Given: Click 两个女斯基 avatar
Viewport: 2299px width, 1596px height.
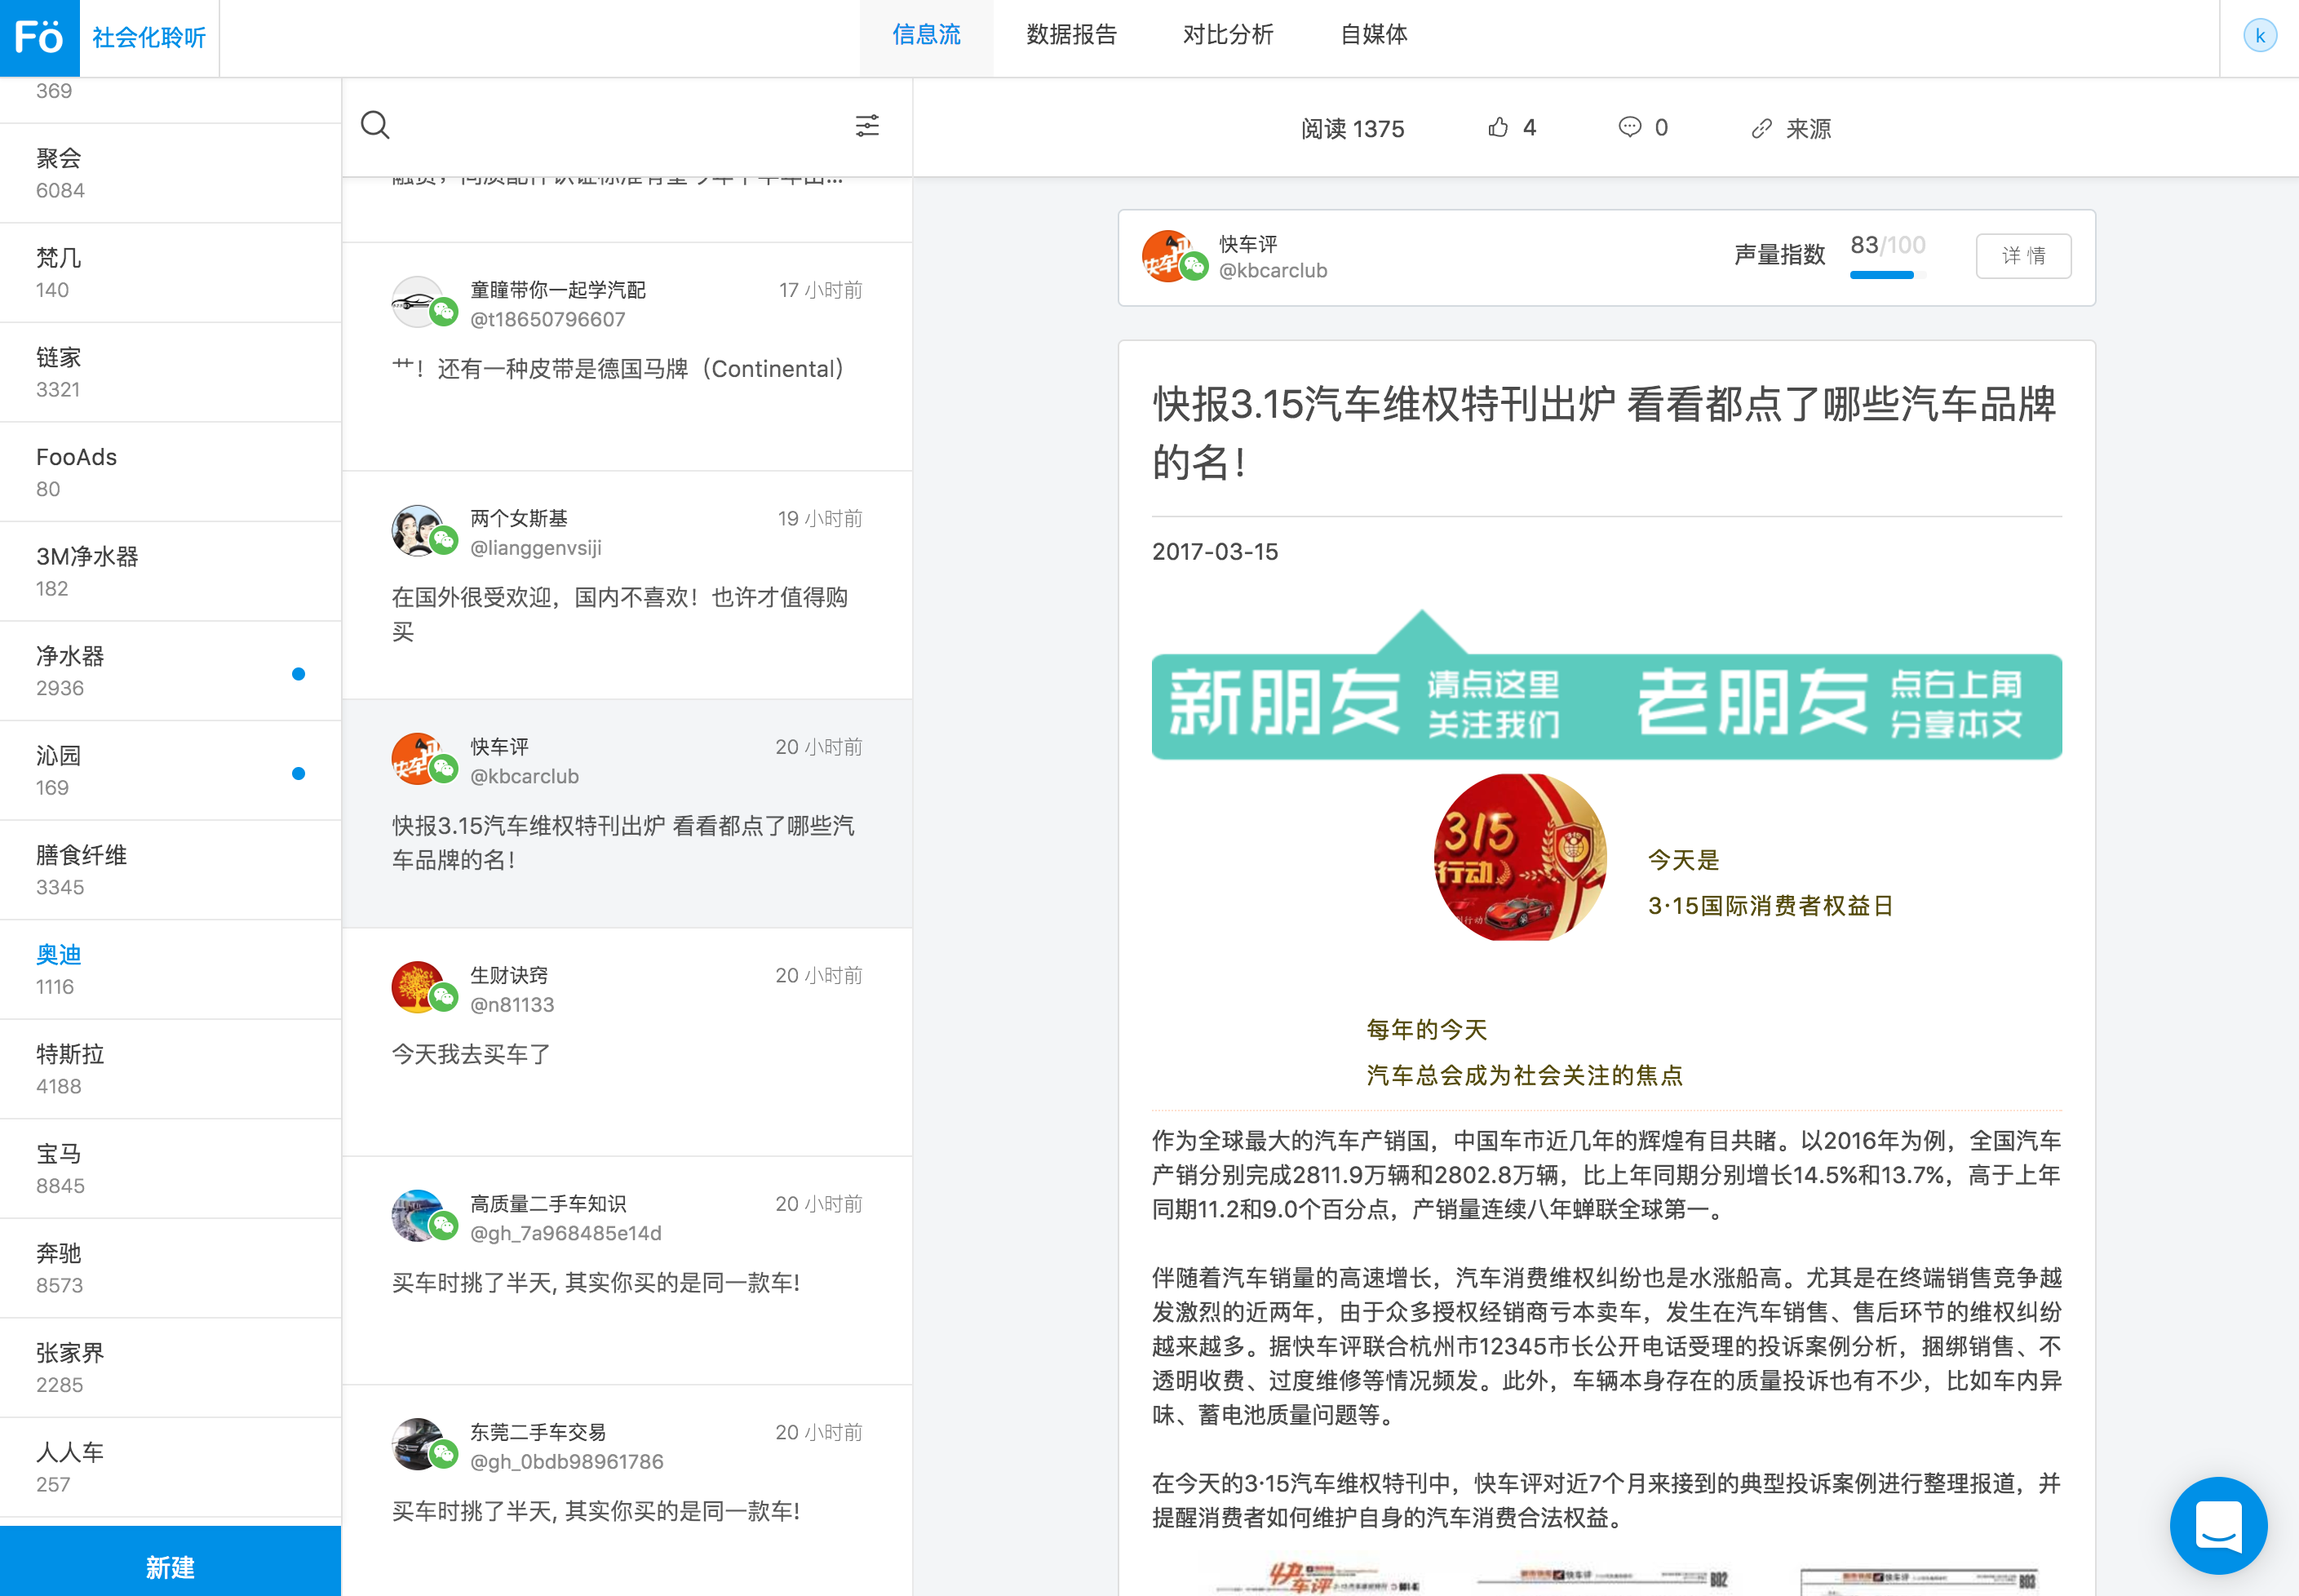Looking at the screenshot, I should (x=418, y=530).
